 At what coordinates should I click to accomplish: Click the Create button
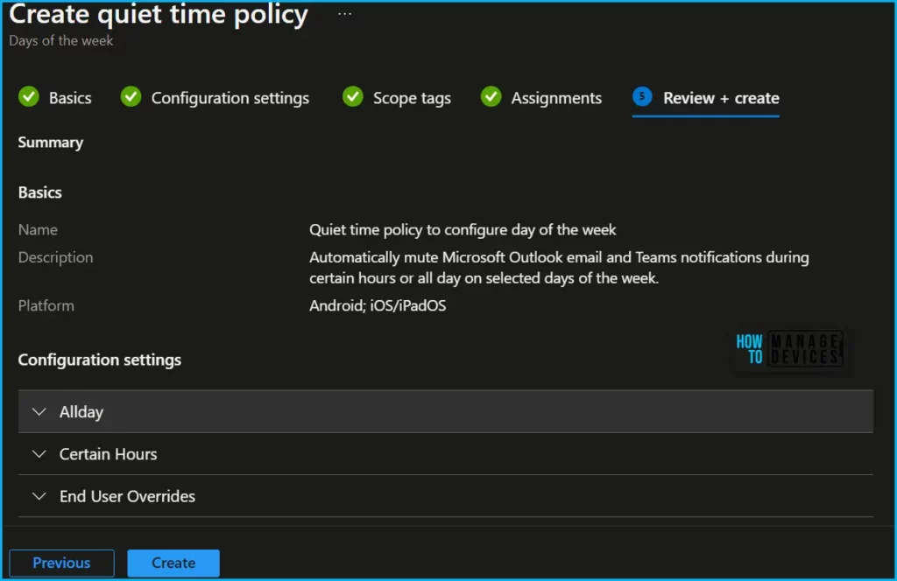point(173,563)
